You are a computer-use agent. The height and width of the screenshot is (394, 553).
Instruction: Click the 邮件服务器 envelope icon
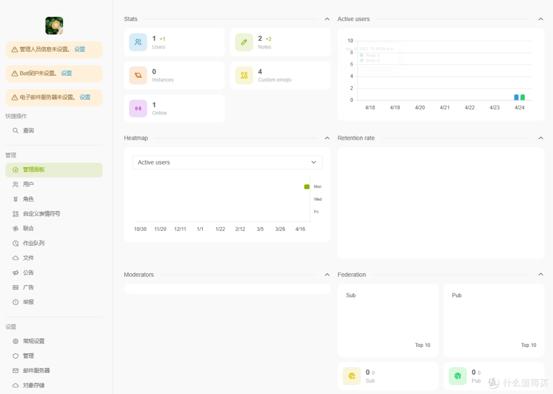[15, 371]
